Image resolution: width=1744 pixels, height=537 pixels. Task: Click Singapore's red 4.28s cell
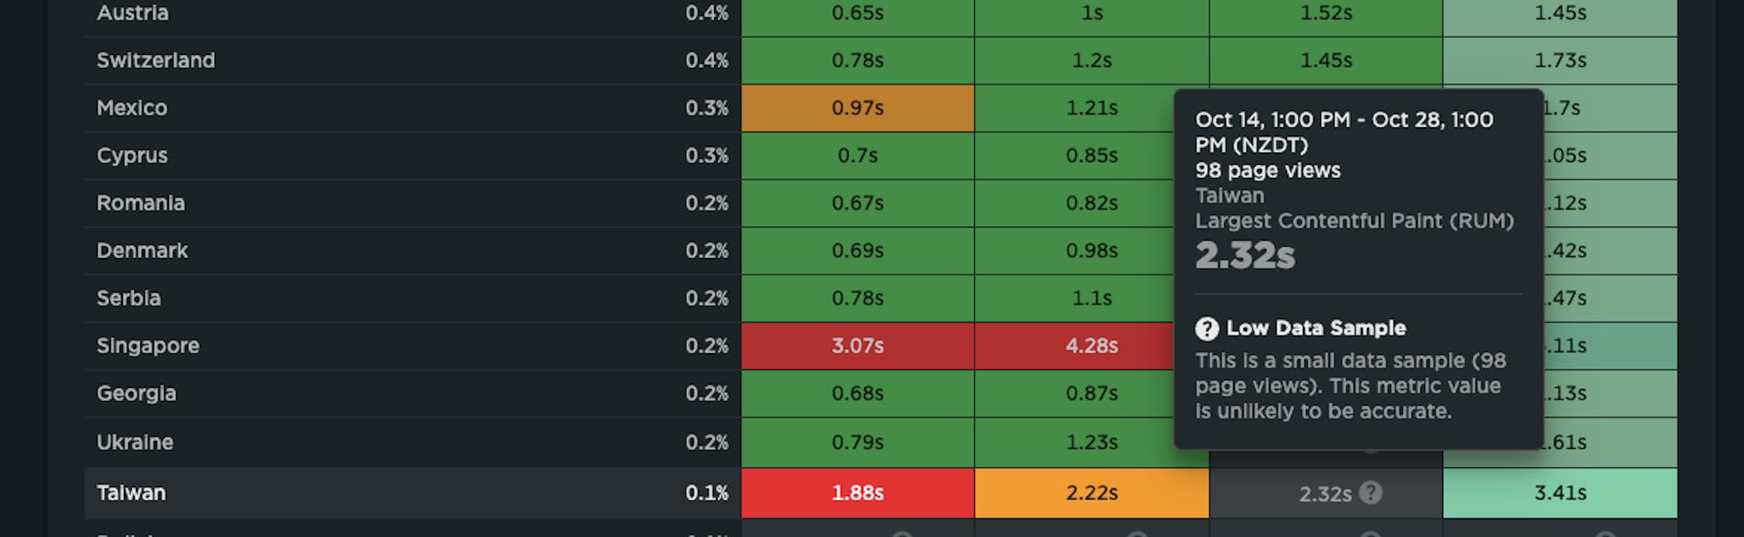click(1092, 345)
